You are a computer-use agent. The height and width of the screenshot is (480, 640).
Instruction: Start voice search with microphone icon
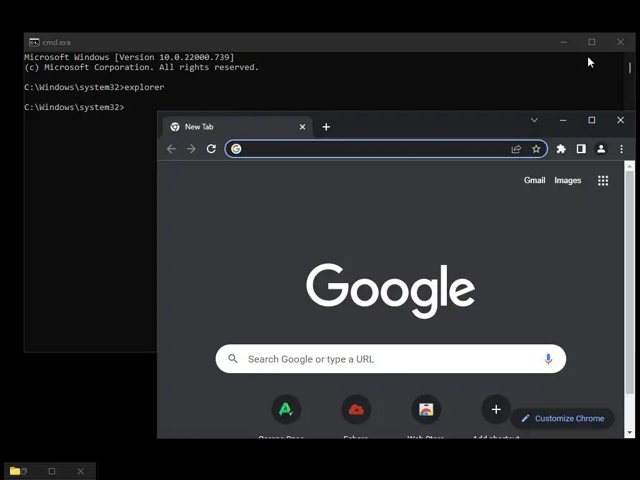[x=548, y=359]
